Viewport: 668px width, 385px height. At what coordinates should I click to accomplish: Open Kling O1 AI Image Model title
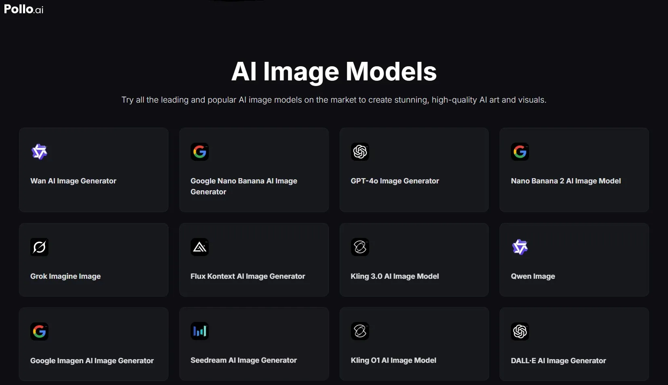pos(394,360)
